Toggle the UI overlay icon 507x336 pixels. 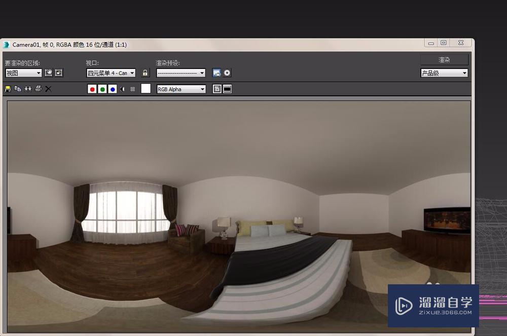pyautogui.click(x=218, y=89)
